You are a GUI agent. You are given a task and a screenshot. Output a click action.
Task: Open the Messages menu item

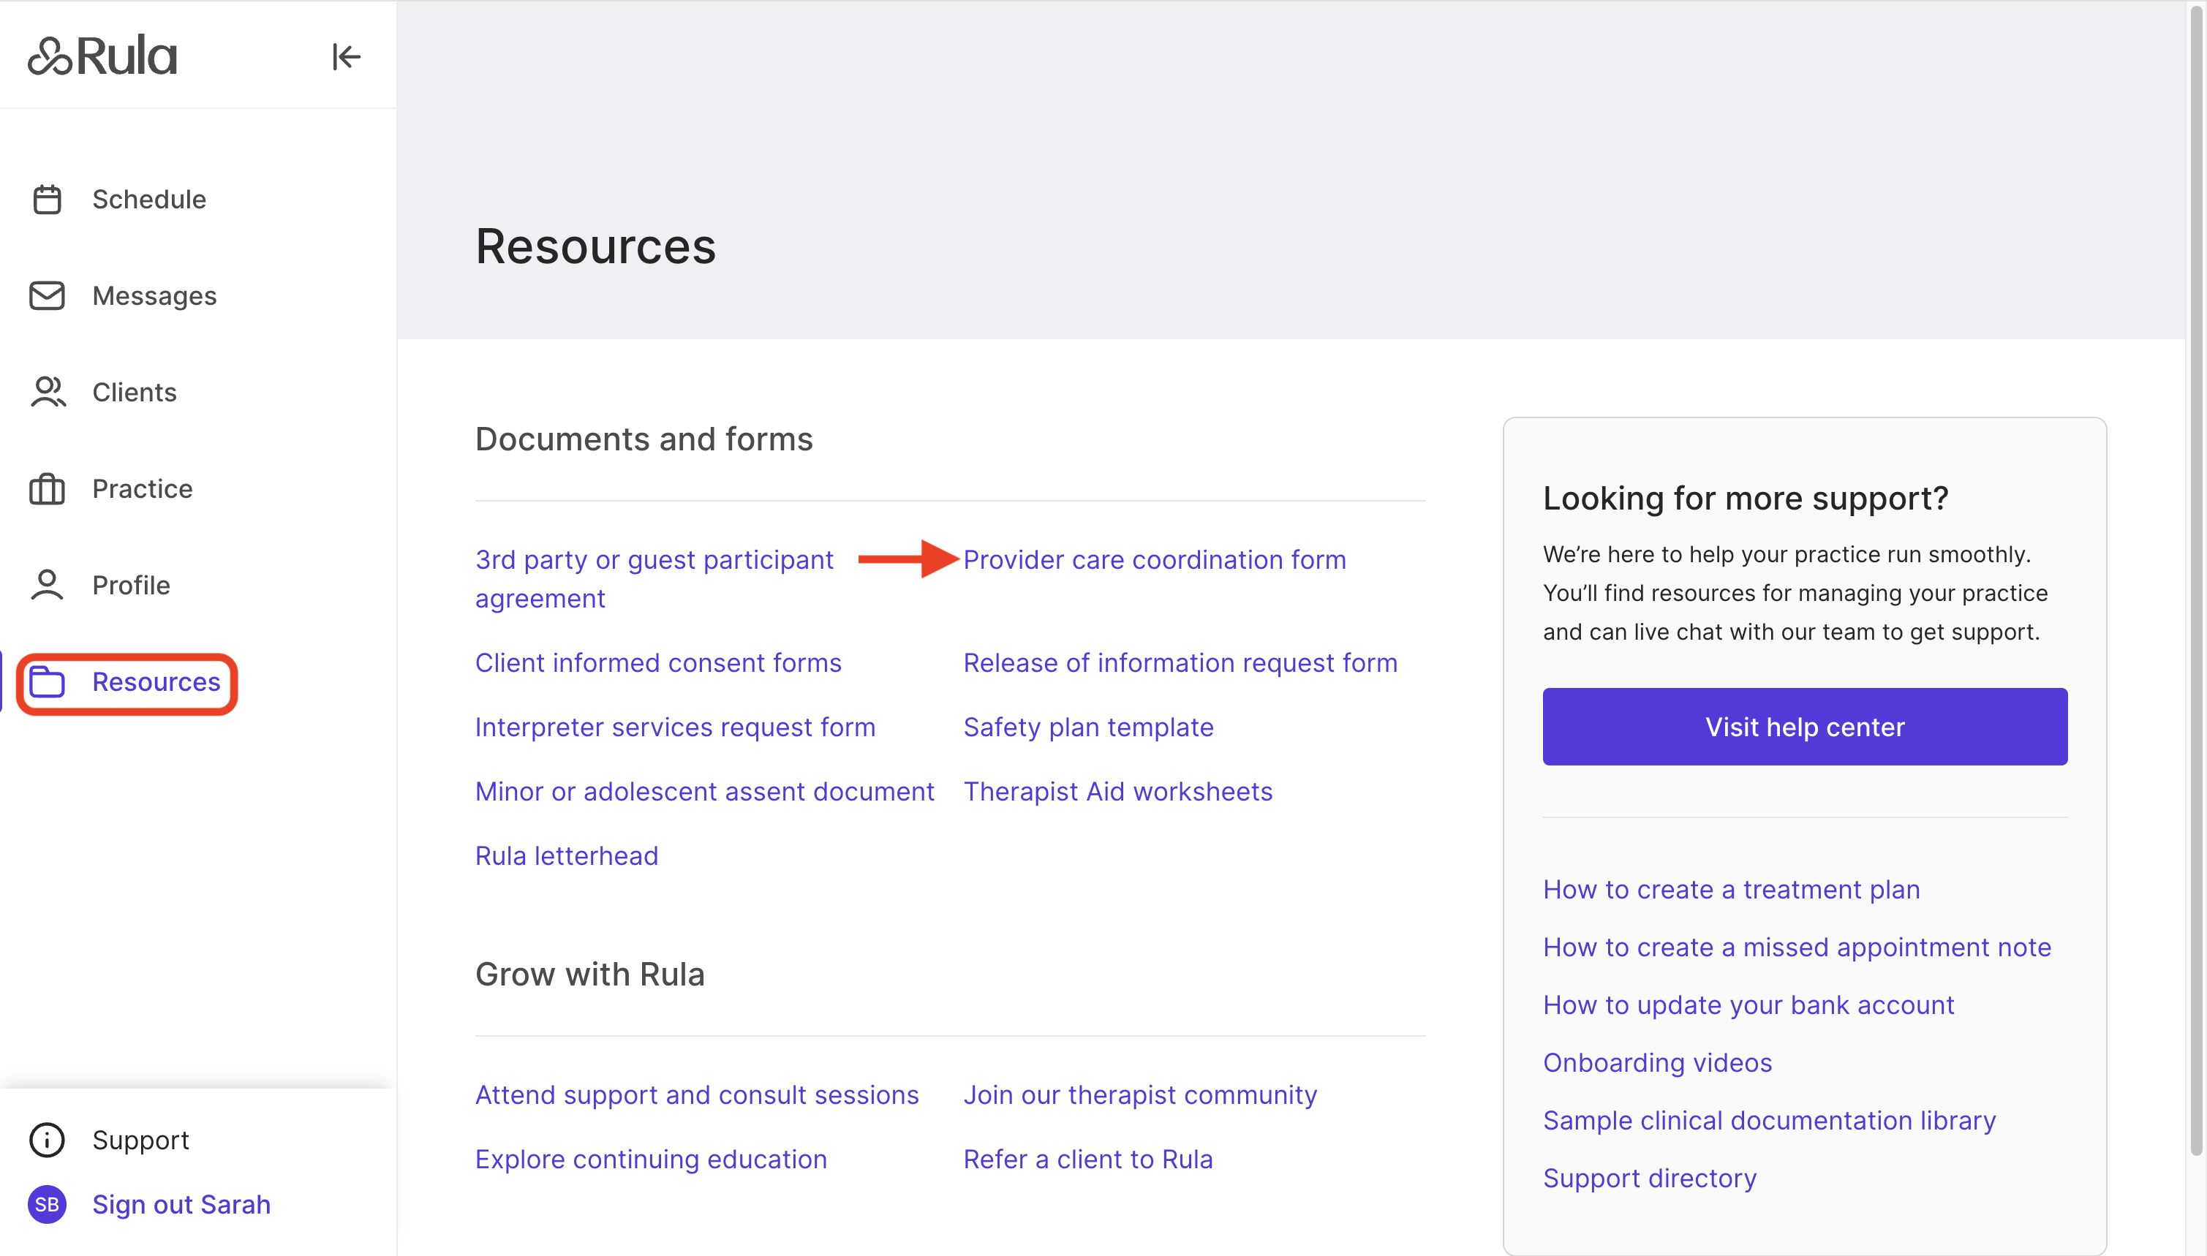pyautogui.click(x=154, y=296)
